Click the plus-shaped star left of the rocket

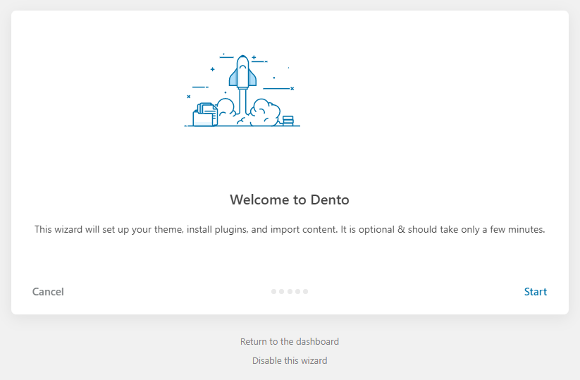[212, 69]
